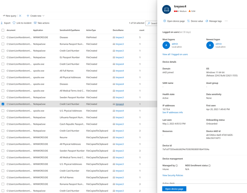Sort by the SensitiveInfoTypeName column header

[69, 30]
